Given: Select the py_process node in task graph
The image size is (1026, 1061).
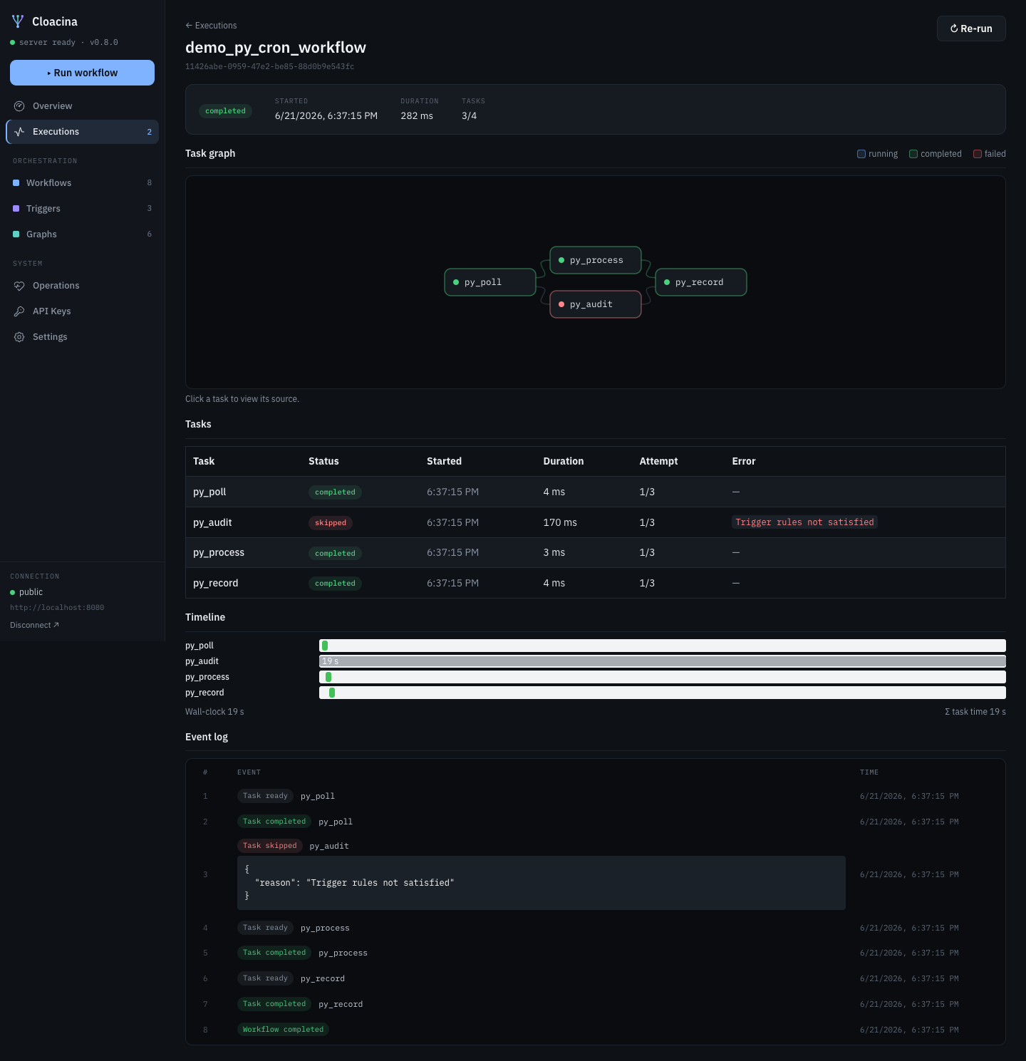Looking at the screenshot, I should click(x=596, y=260).
